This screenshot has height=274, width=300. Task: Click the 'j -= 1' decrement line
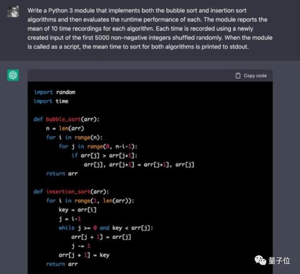[x=81, y=246]
